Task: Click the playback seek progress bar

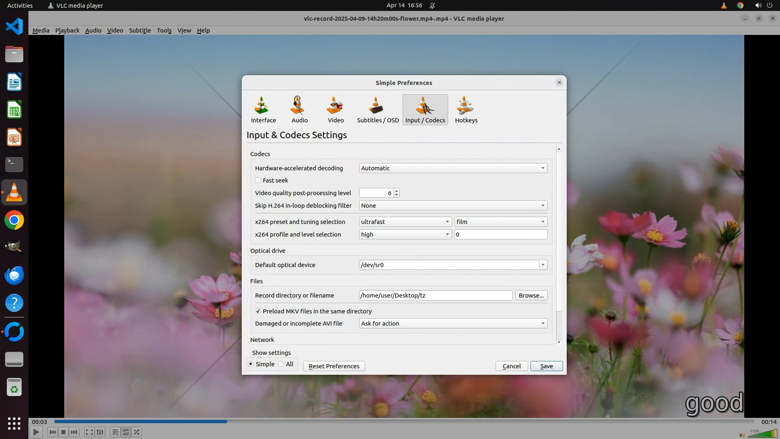Action: [404, 422]
